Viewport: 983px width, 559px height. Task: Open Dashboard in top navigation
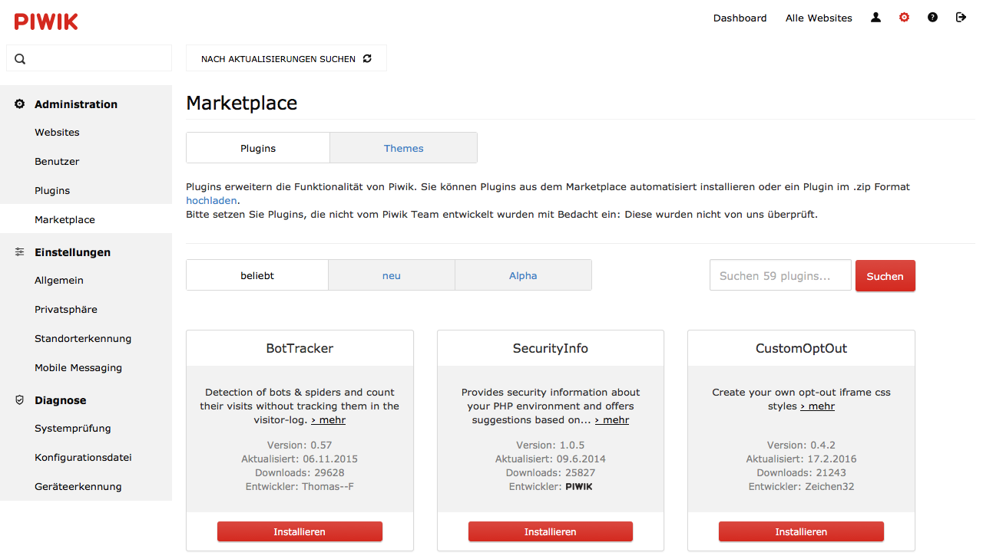[x=740, y=18]
